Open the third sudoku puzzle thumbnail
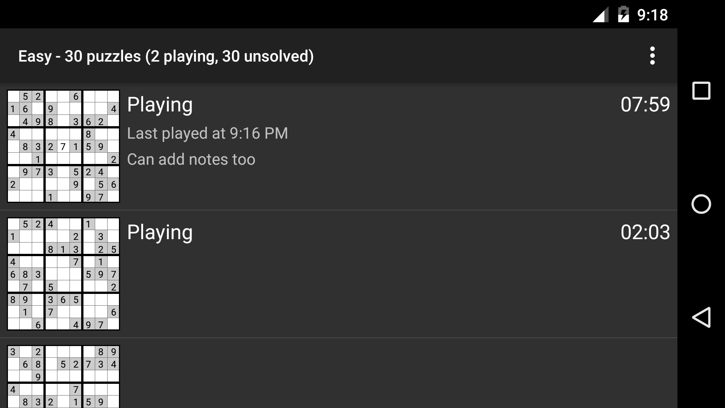 click(63, 377)
